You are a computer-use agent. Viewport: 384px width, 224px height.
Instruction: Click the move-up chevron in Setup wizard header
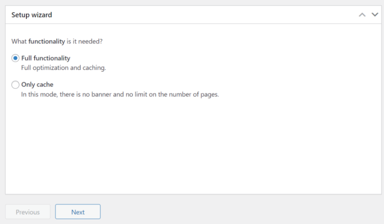pos(362,15)
